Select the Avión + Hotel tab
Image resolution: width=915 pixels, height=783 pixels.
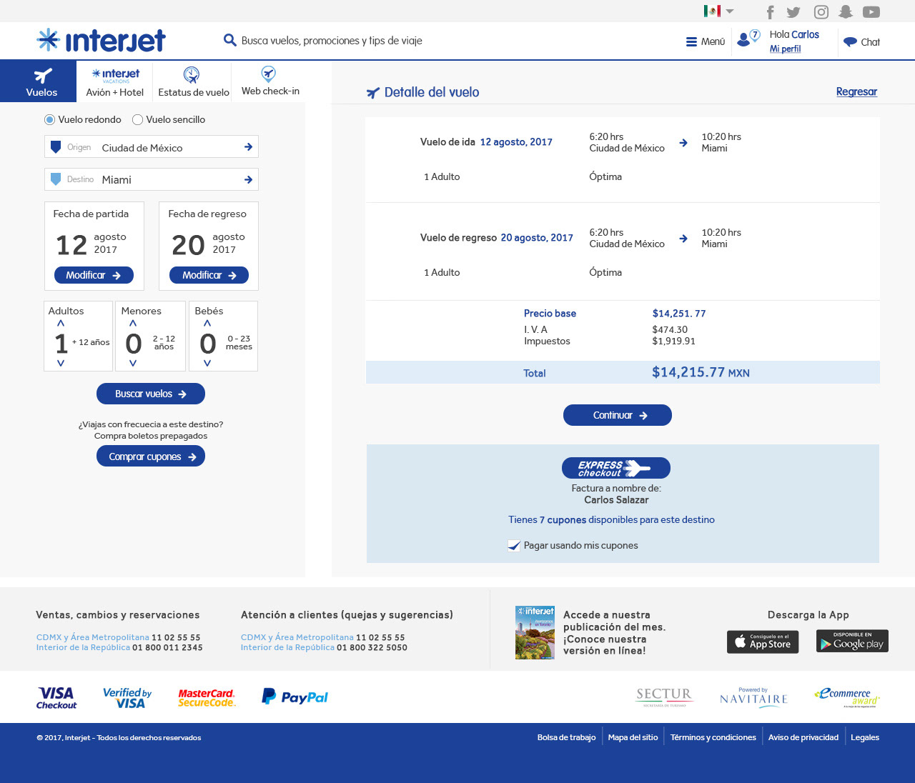click(x=115, y=81)
